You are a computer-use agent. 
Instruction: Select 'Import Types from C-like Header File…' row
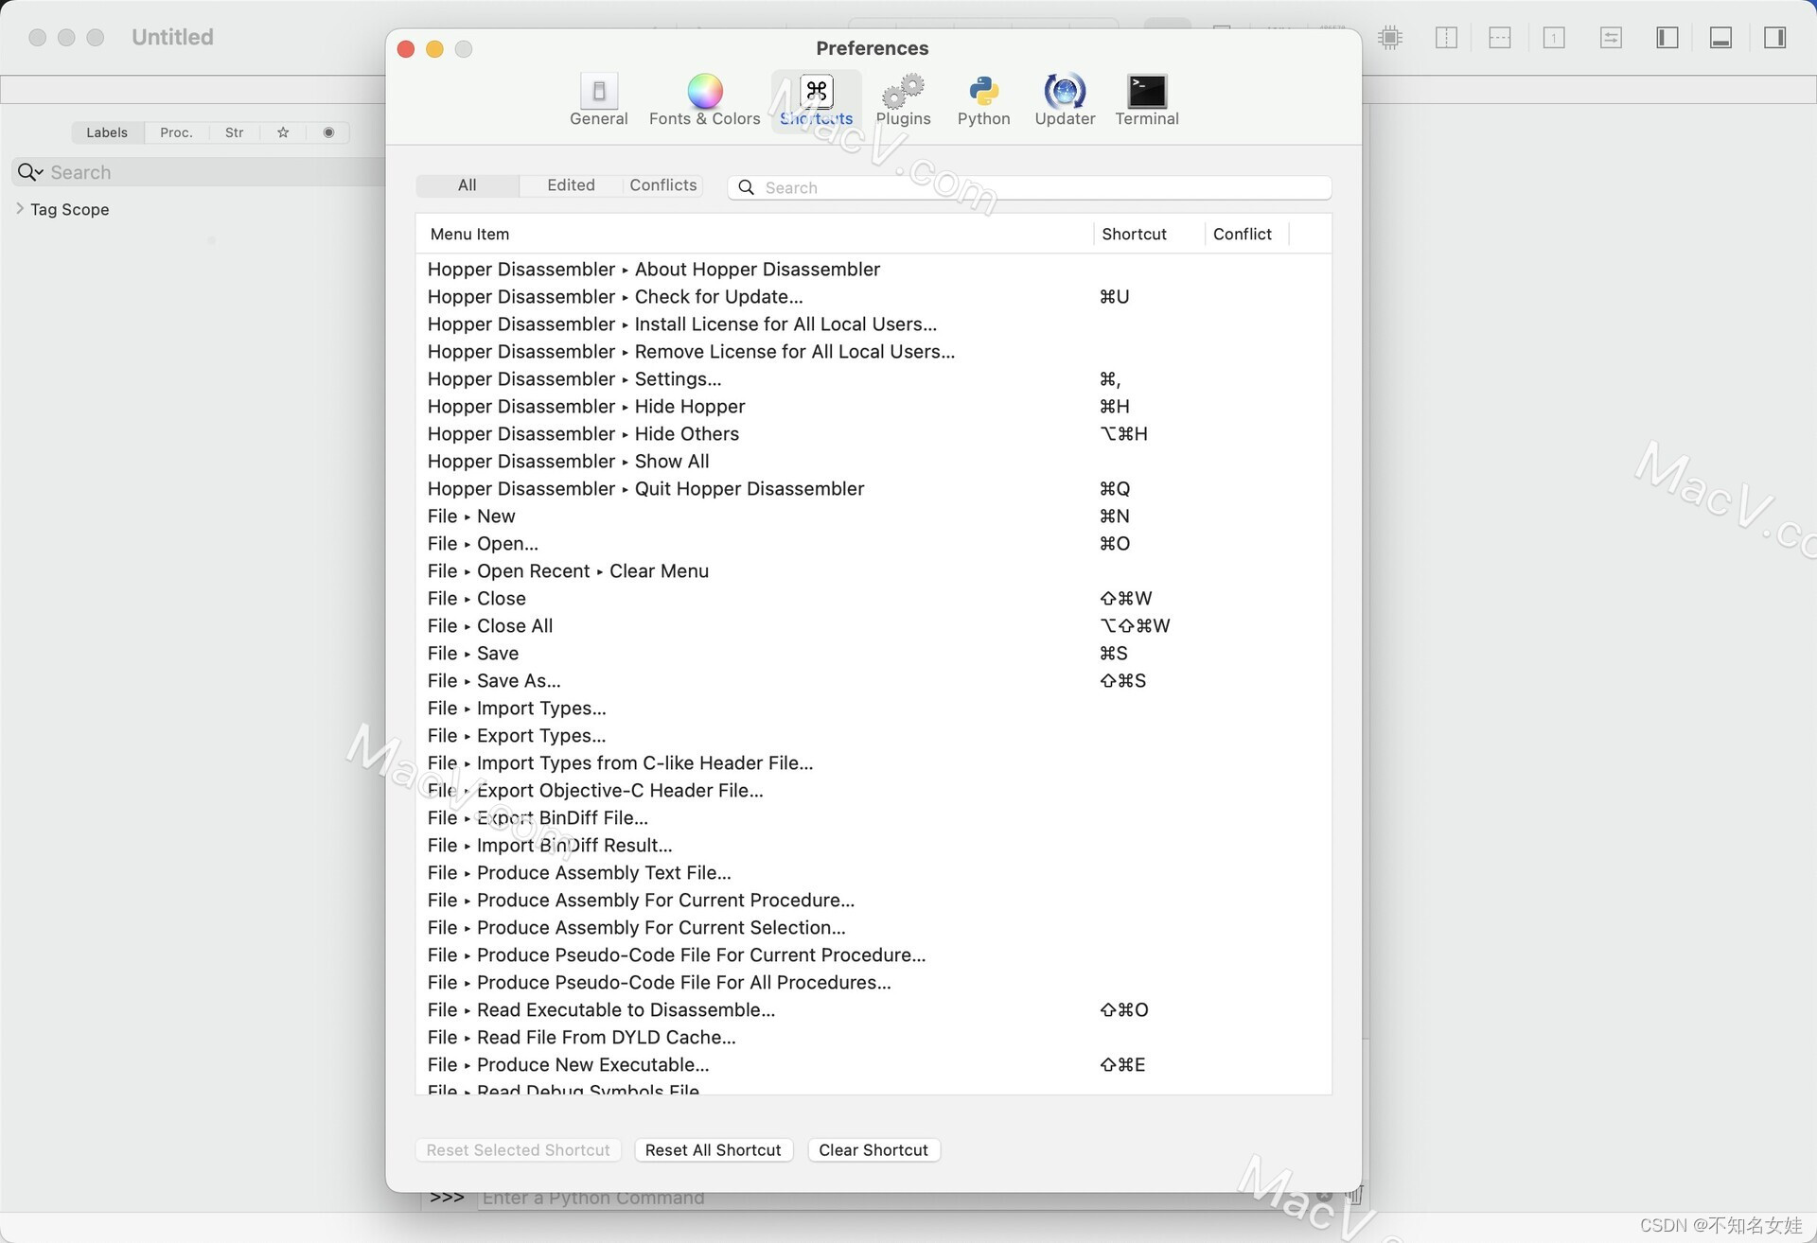[x=873, y=763]
